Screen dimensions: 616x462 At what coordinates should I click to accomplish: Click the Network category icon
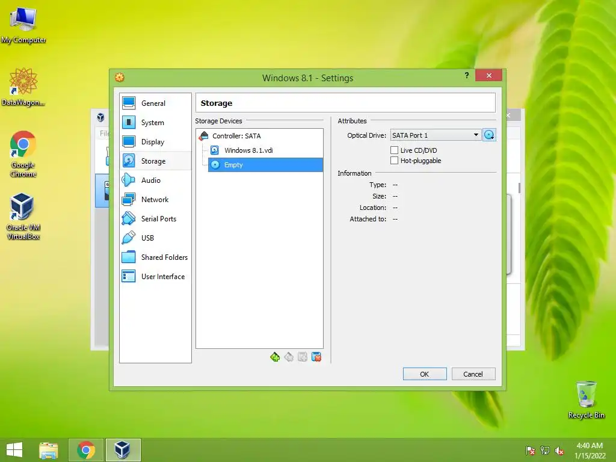point(129,199)
